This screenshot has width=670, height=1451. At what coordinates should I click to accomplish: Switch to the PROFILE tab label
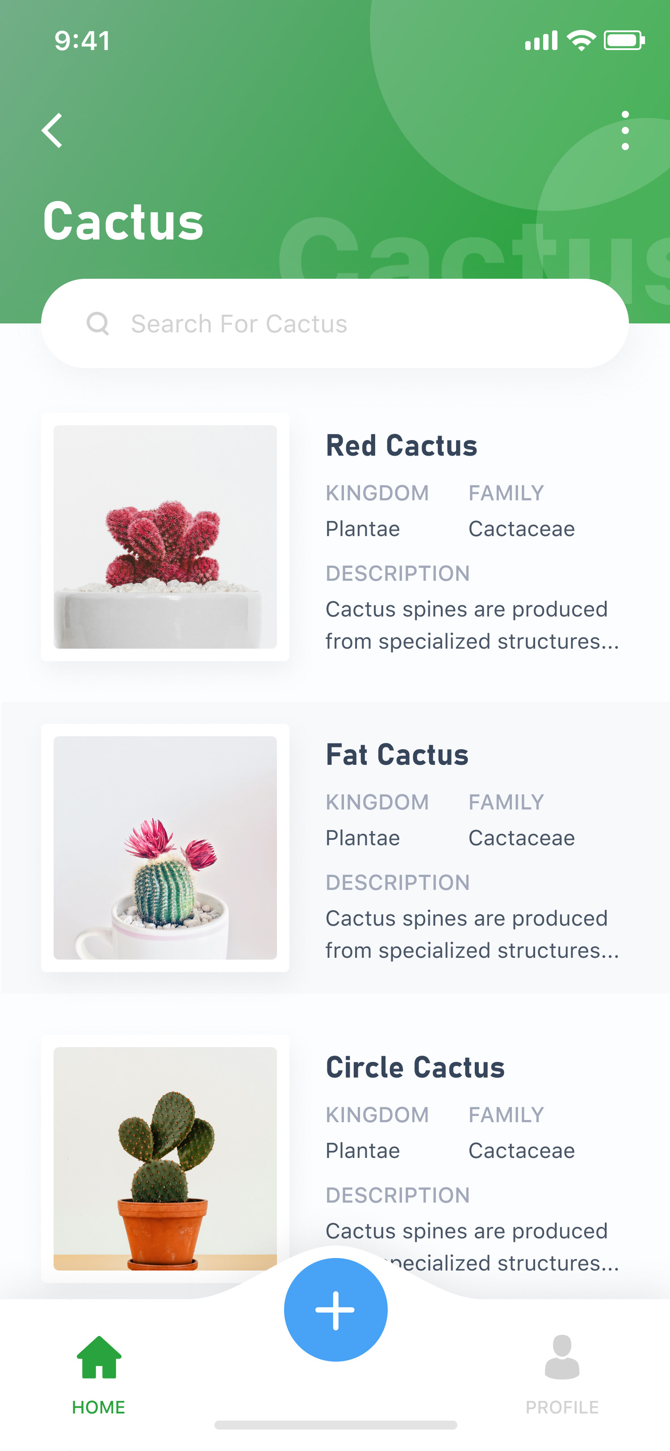point(562,1407)
